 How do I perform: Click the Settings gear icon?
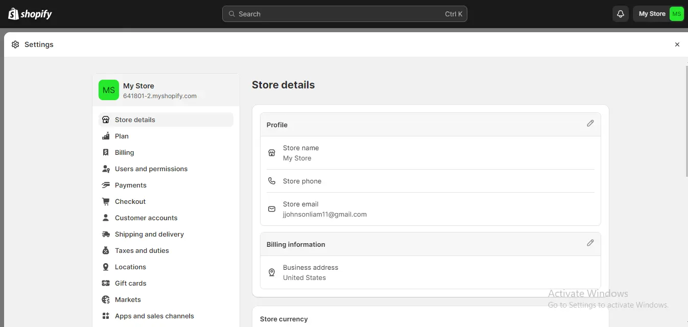pos(15,44)
